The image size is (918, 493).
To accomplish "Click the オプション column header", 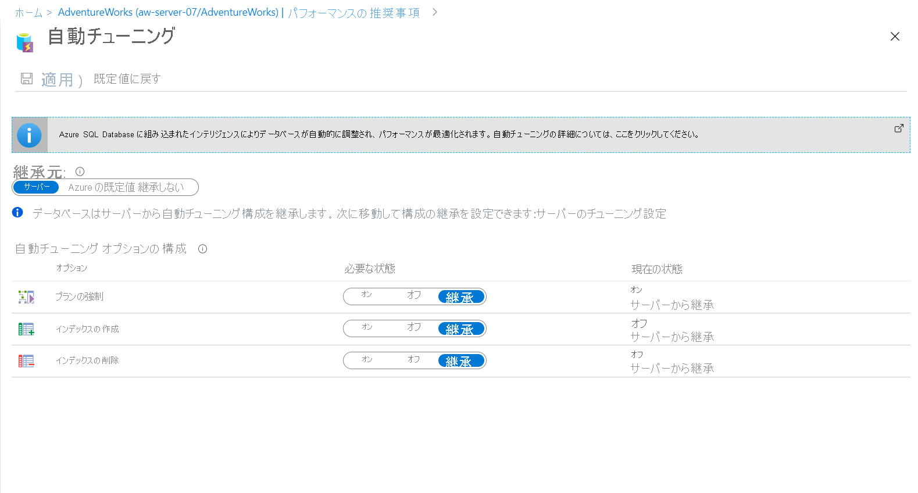I will tap(72, 268).
